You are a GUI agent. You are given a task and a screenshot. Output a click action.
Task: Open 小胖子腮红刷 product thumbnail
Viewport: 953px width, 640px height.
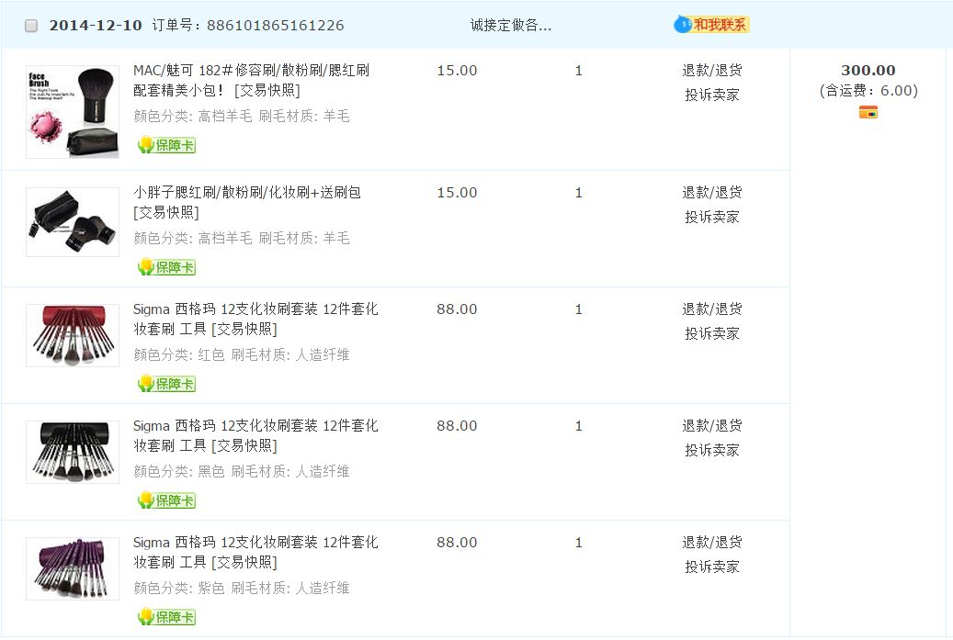coord(73,221)
